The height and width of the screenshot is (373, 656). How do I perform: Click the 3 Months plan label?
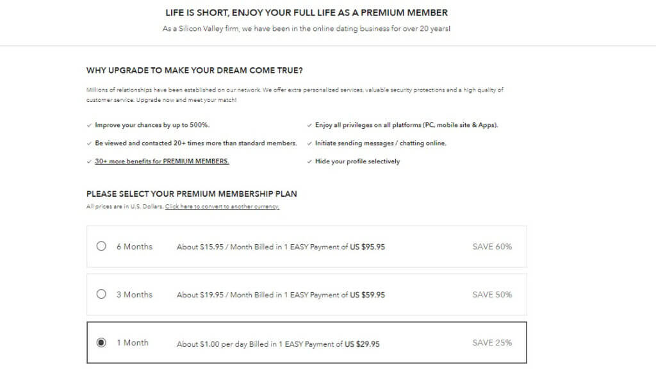[135, 295]
